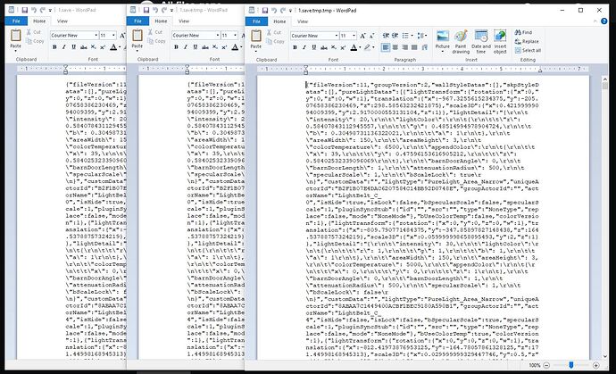
Task: Save from 1.save window quick access toolbar
Action: [x=25, y=10]
